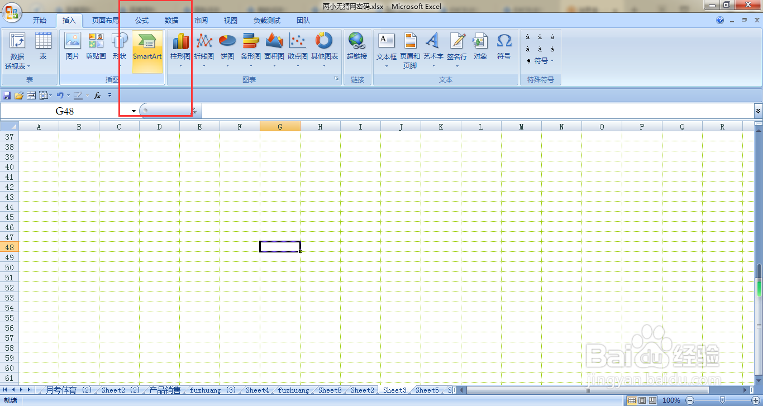Click the 100% zoom level button

pos(671,400)
